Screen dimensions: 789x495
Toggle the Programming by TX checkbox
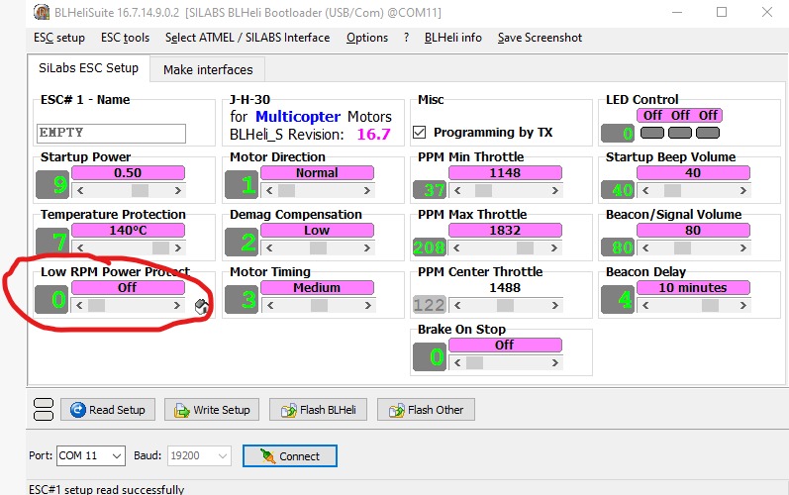point(419,133)
